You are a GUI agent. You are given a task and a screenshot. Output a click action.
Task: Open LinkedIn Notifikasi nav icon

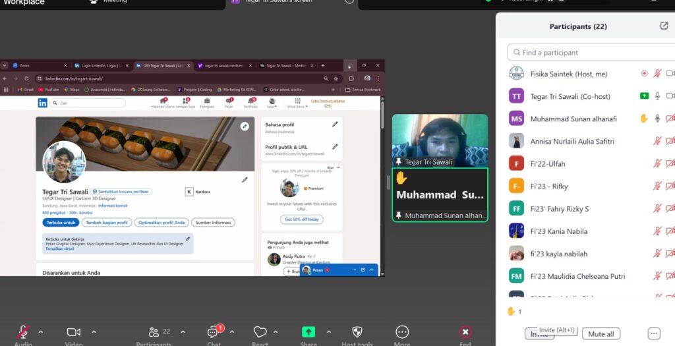[x=250, y=103]
